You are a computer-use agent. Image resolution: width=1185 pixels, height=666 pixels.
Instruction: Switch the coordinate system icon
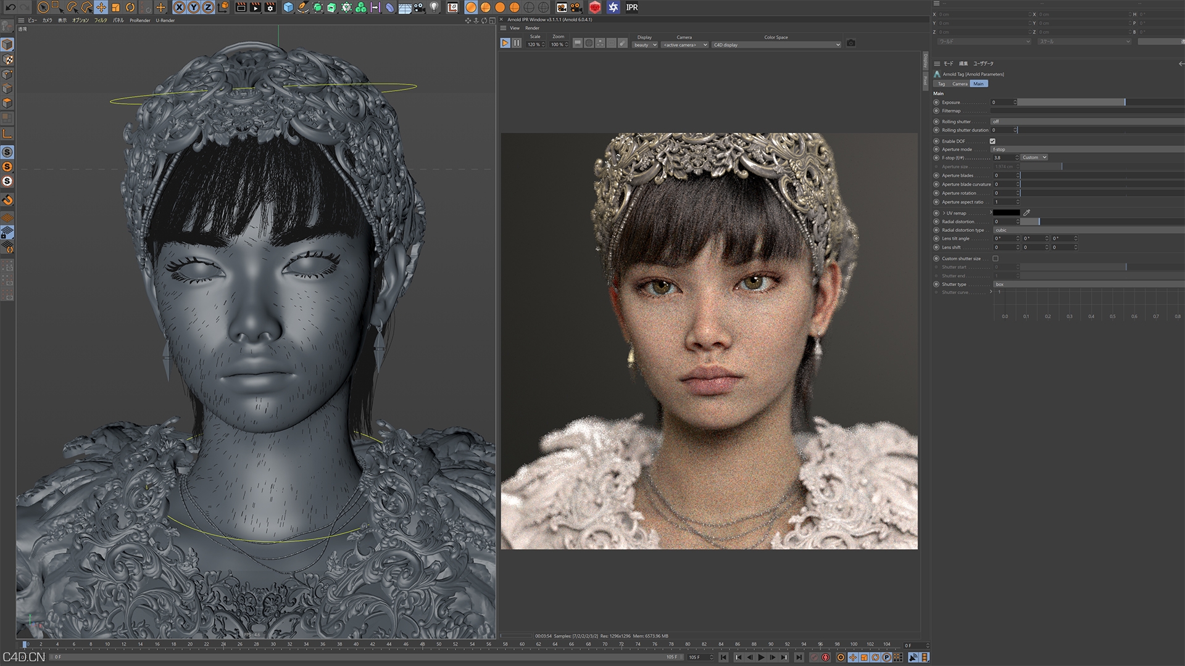223,7
